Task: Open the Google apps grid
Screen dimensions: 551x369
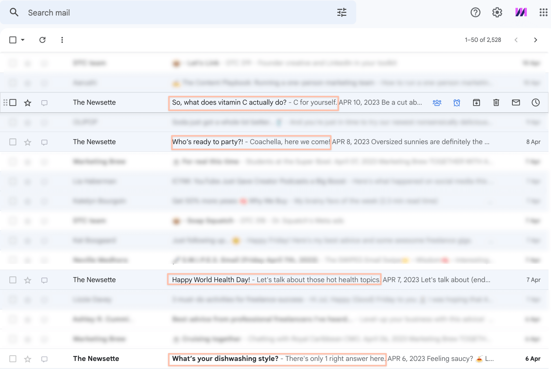Action: pos(543,12)
